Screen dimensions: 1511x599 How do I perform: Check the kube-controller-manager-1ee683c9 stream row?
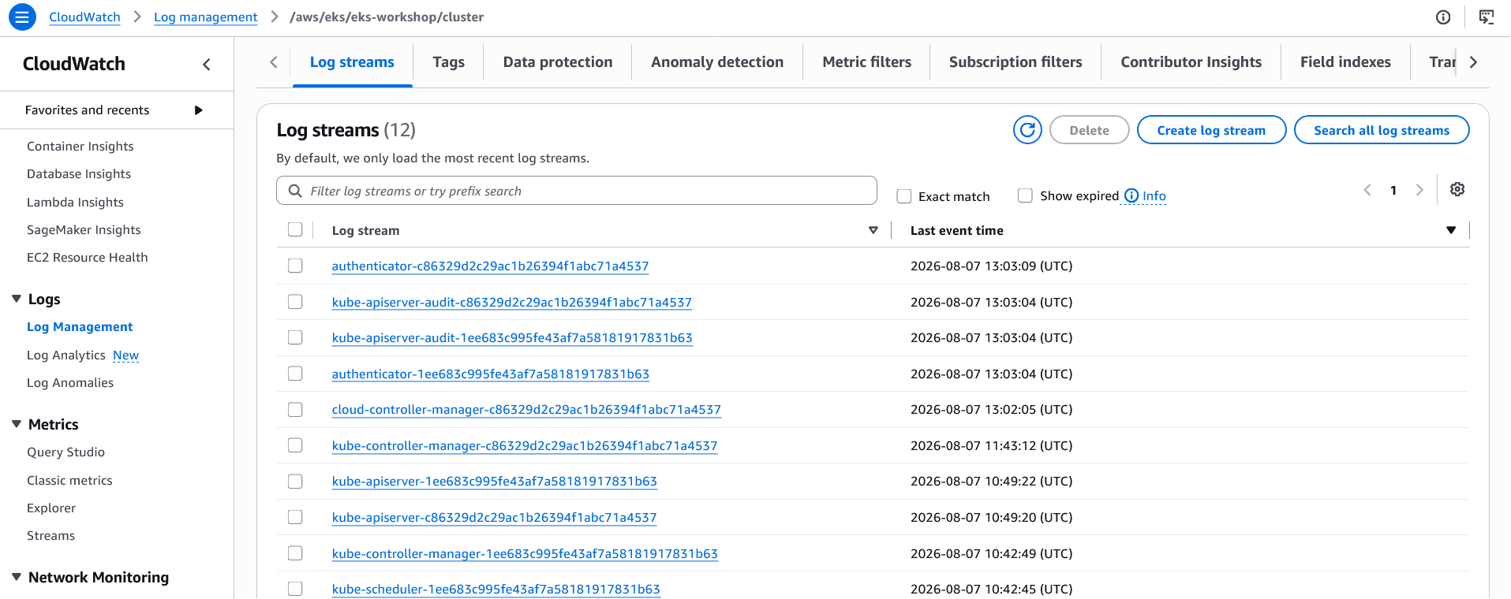[x=295, y=553]
